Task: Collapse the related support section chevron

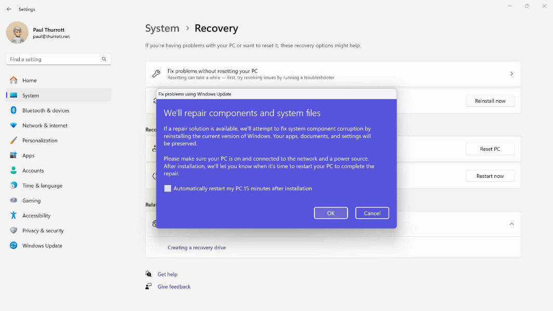Action: click(511, 224)
